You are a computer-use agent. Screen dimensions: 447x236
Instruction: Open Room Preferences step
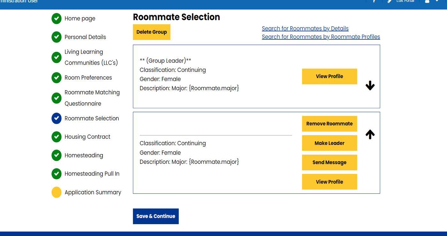tap(88, 78)
